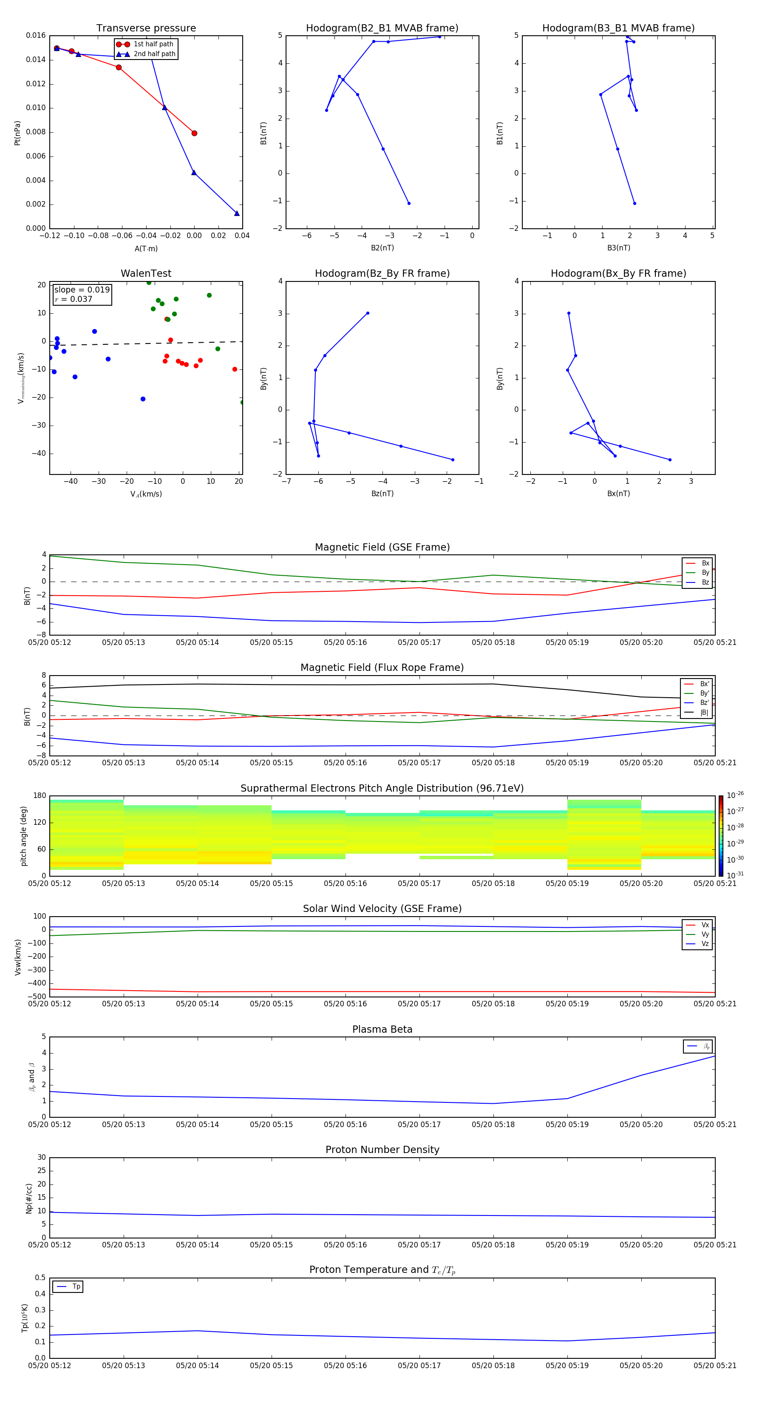Screen dimensions: 765x1403
Task: Click the 'slope = 0.019' annotation
Action: click(x=82, y=290)
